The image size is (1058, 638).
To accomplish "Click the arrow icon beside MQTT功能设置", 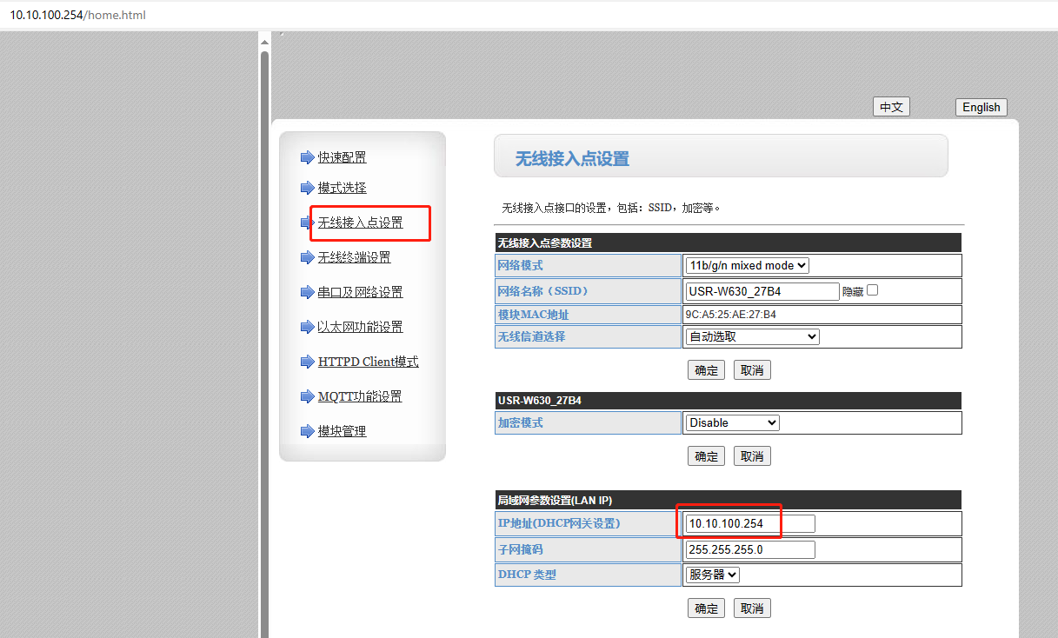I will (x=306, y=396).
